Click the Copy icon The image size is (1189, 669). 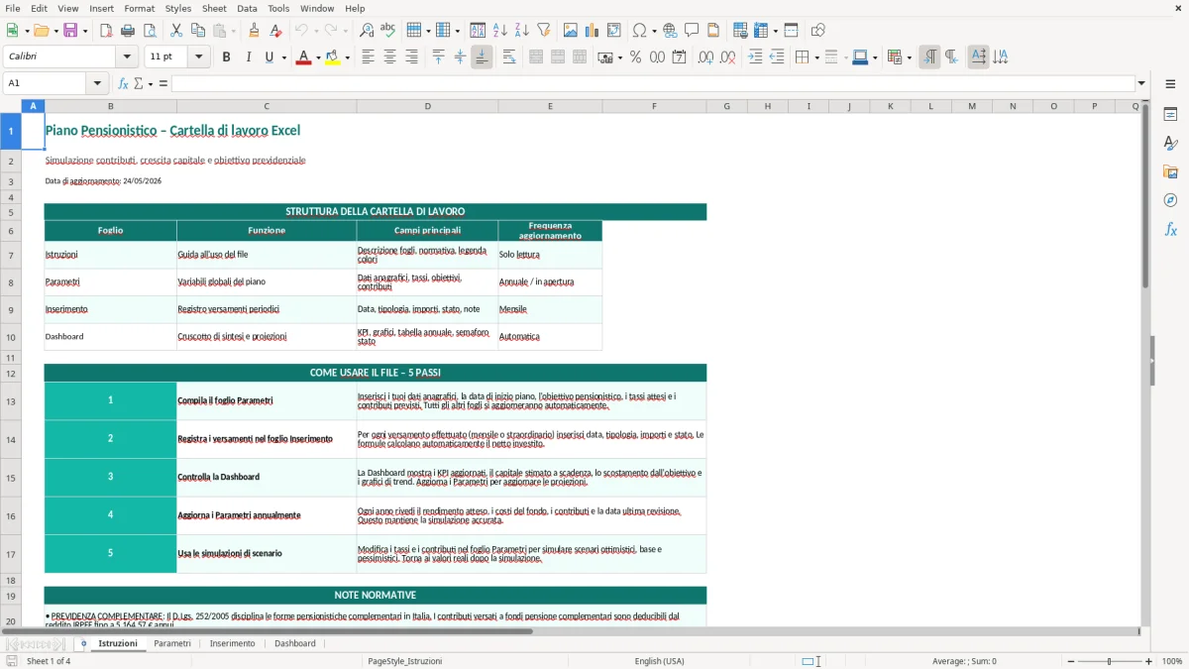[198, 31]
